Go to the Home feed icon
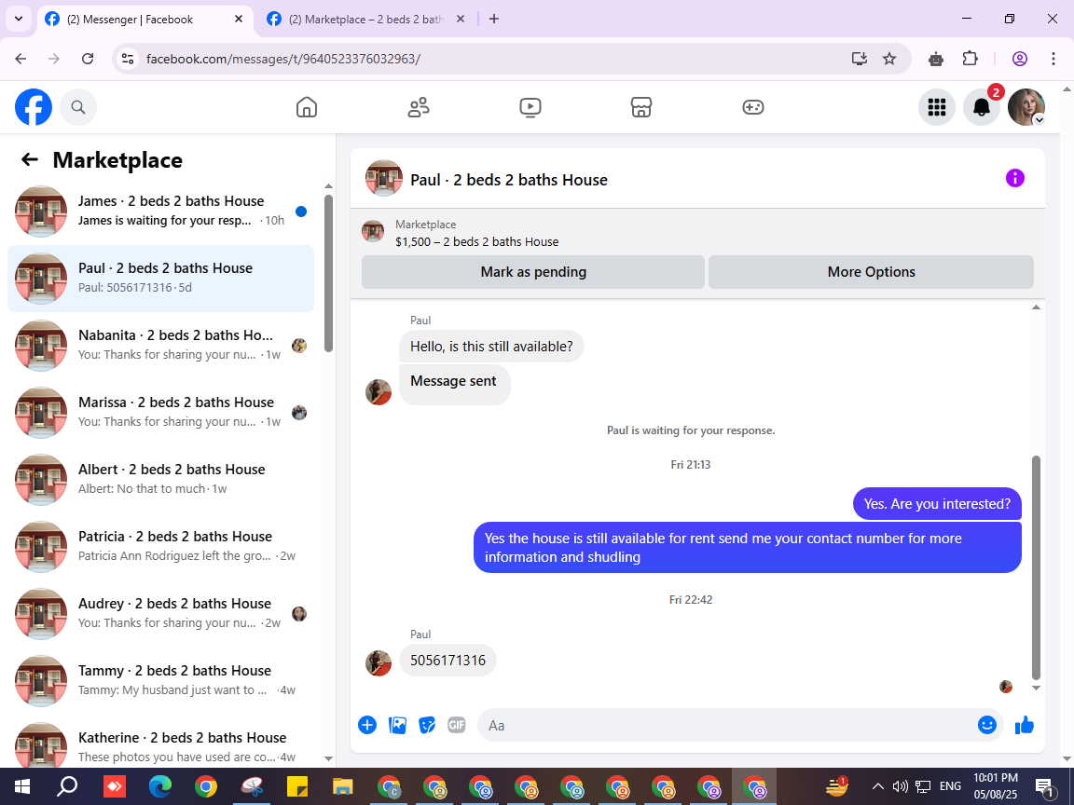This screenshot has width=1074, height=805. coord(306,107)
